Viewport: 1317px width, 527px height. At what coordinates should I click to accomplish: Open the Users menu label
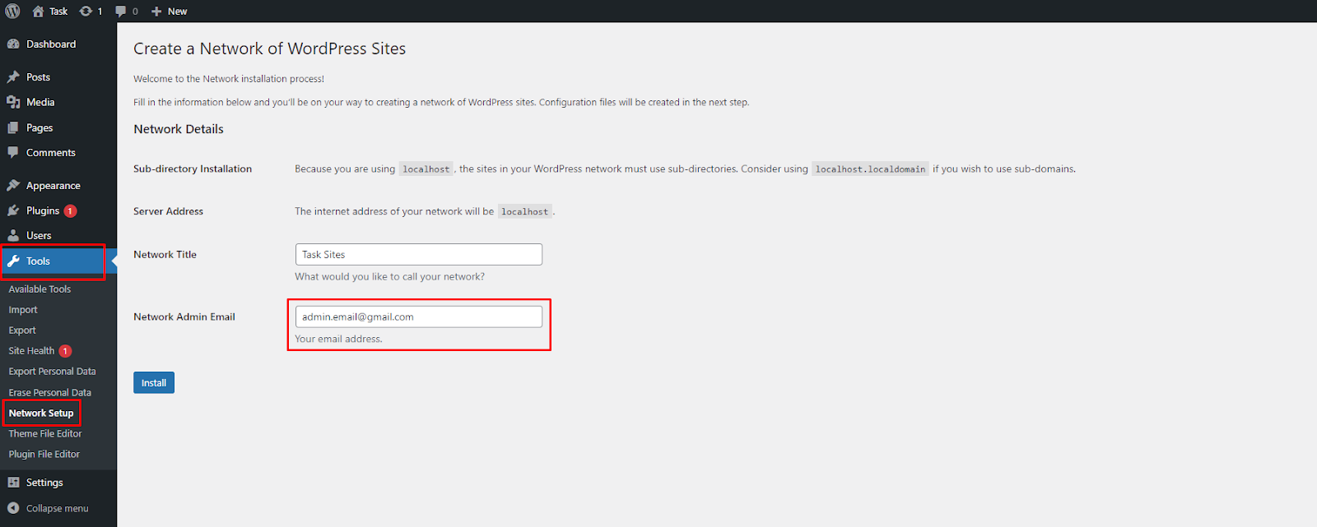[x=39, y=236]
